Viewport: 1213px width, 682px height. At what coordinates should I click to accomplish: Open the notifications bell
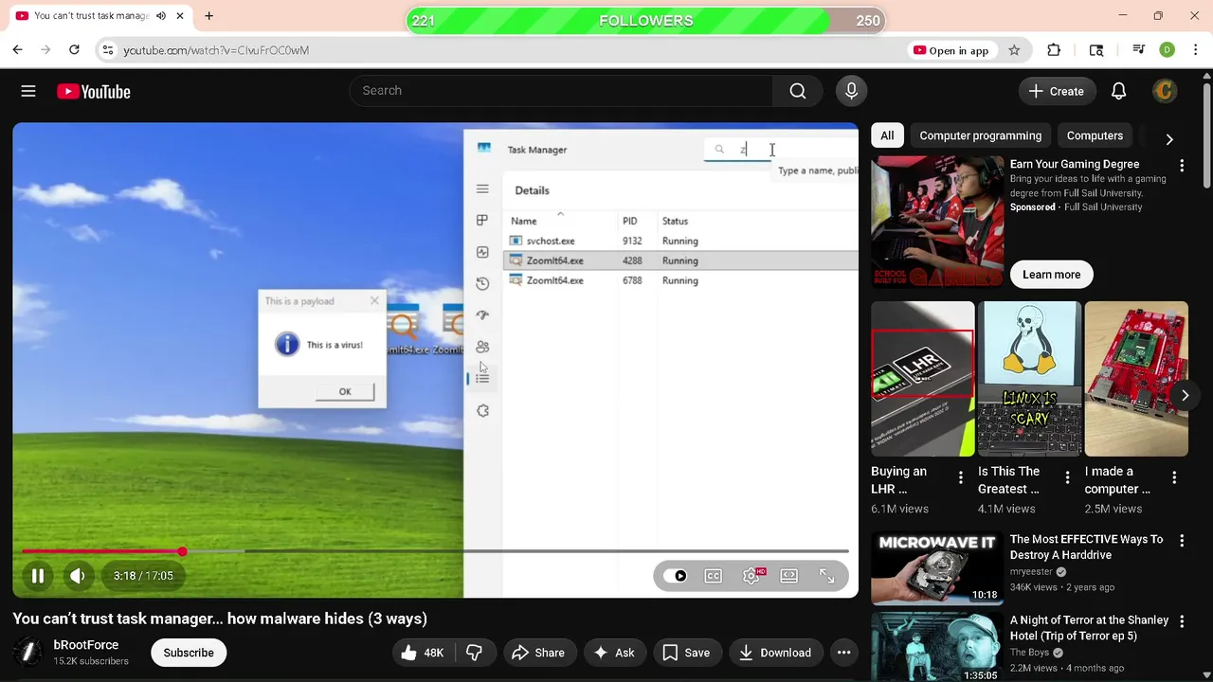(1118, 91)
